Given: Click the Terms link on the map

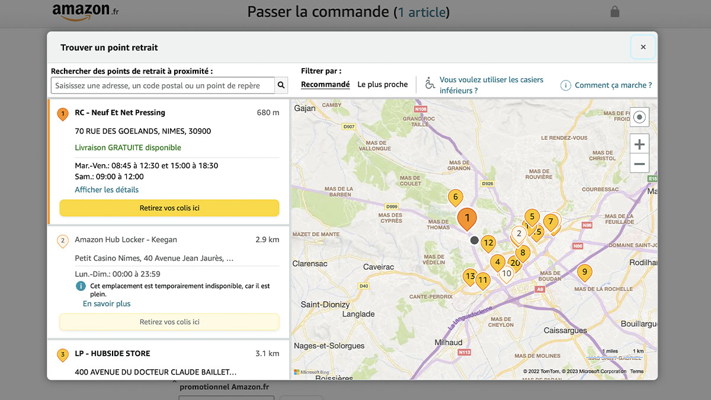Looking at the screenshot, I should pyautogui.click(x=637, y=372).
